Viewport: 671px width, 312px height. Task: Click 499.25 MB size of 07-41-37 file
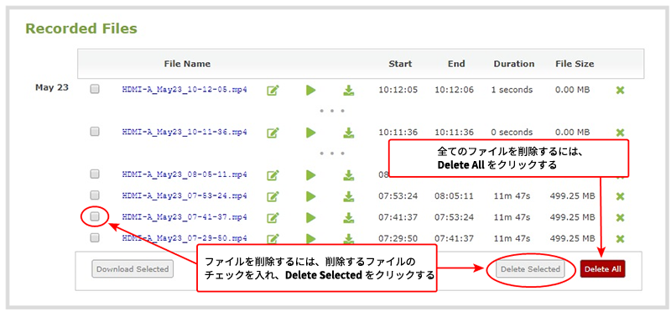click(x=573, y=217)
